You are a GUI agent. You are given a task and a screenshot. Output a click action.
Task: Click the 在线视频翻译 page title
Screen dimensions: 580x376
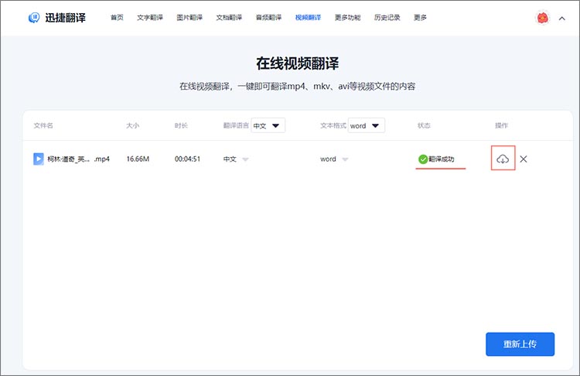tap(298, 63)
